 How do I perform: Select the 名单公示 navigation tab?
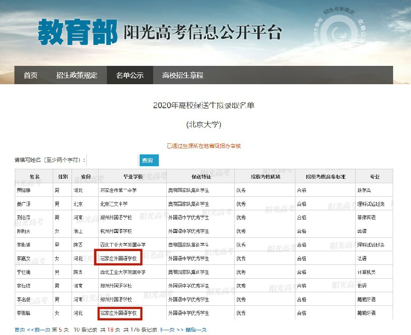(x=130, y=75)
